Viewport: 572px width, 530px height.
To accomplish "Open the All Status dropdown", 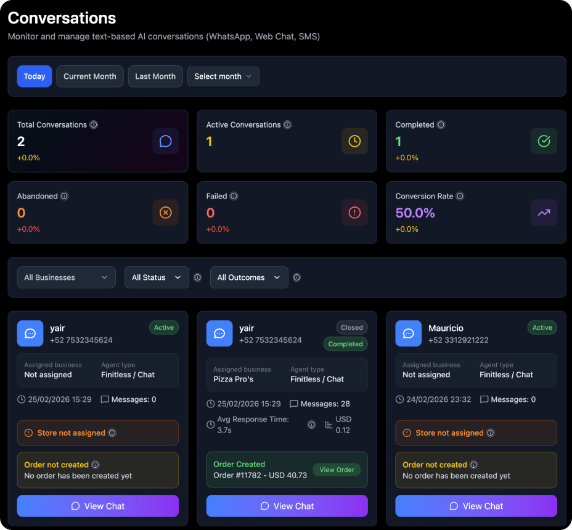I will tap(157, 277).
